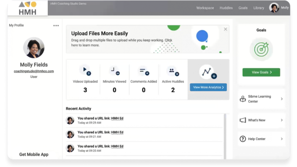Open My Profile three-dot options menu

(x=56, y=26)
